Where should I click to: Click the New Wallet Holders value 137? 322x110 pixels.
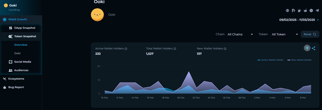tap(199, 54)
